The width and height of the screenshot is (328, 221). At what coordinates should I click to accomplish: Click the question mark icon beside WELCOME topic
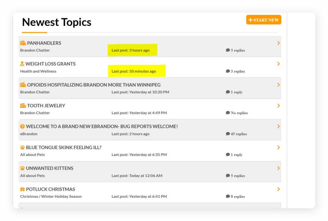(22, 127)
